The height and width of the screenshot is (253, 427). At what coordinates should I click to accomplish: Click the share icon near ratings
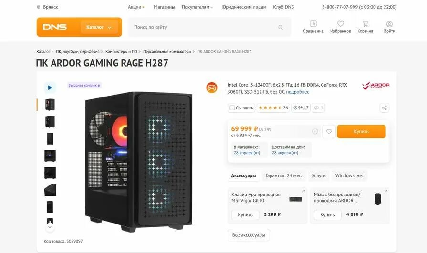384,108
